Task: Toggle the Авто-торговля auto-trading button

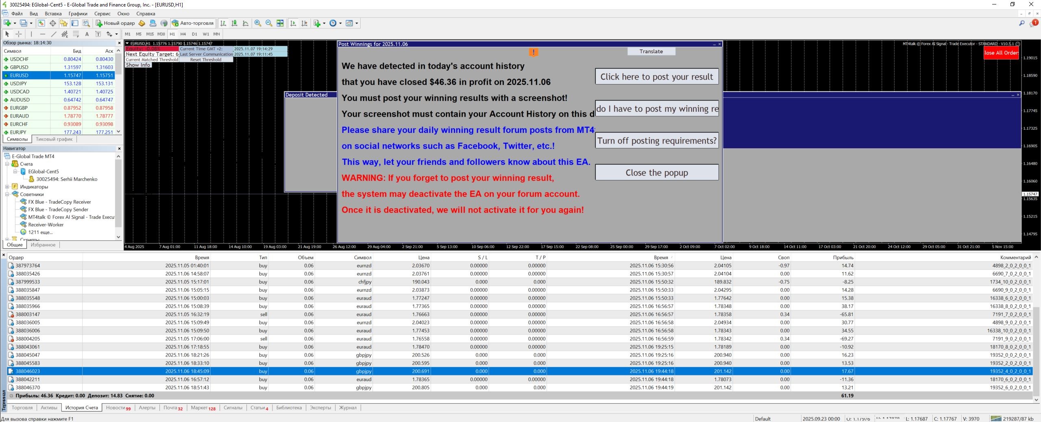Action: click(193, 23)
